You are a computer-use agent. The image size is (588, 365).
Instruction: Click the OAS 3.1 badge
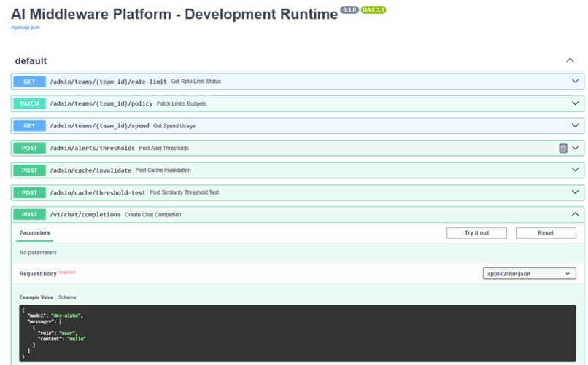[374, 9]
